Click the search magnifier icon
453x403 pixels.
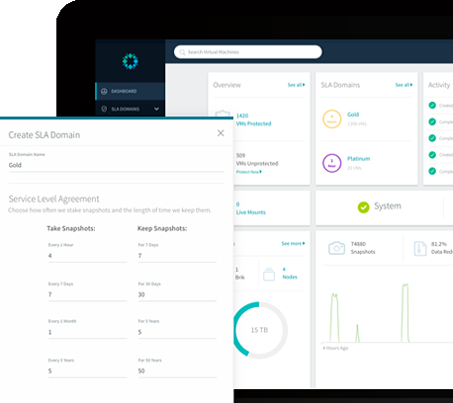(x=182, y=52)
